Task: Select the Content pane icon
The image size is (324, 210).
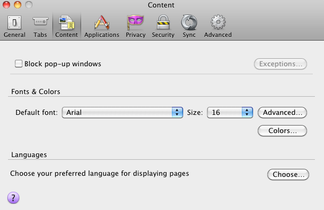Action: (x=67, y=22)
